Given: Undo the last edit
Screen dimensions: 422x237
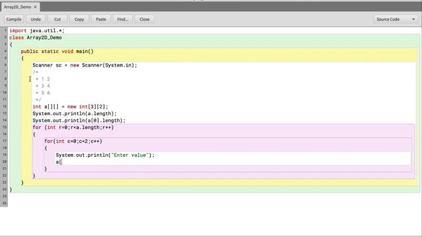Looking at the screenshot, I should [36, 19].
